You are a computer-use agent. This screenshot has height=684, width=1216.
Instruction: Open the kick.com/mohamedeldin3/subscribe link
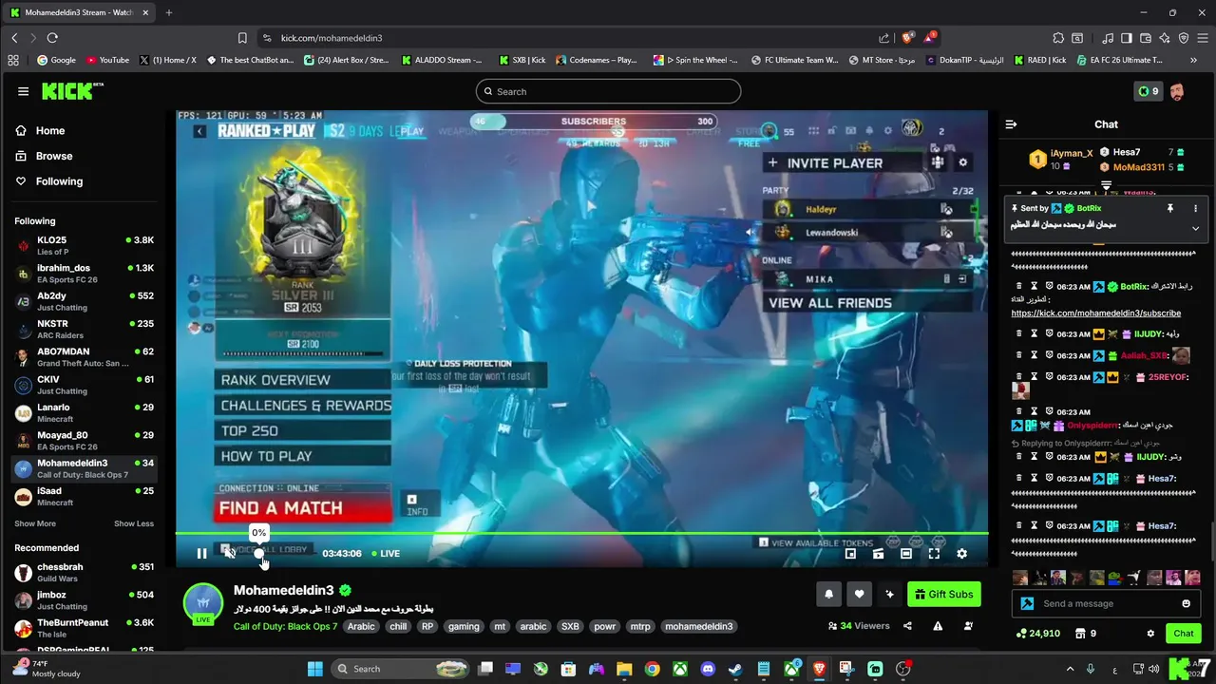pyautogui.click(x=1095, y=313)
